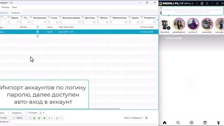Click filter icon on Прокси column
This screenshot has width=224, height=126.
pos(98,18)
